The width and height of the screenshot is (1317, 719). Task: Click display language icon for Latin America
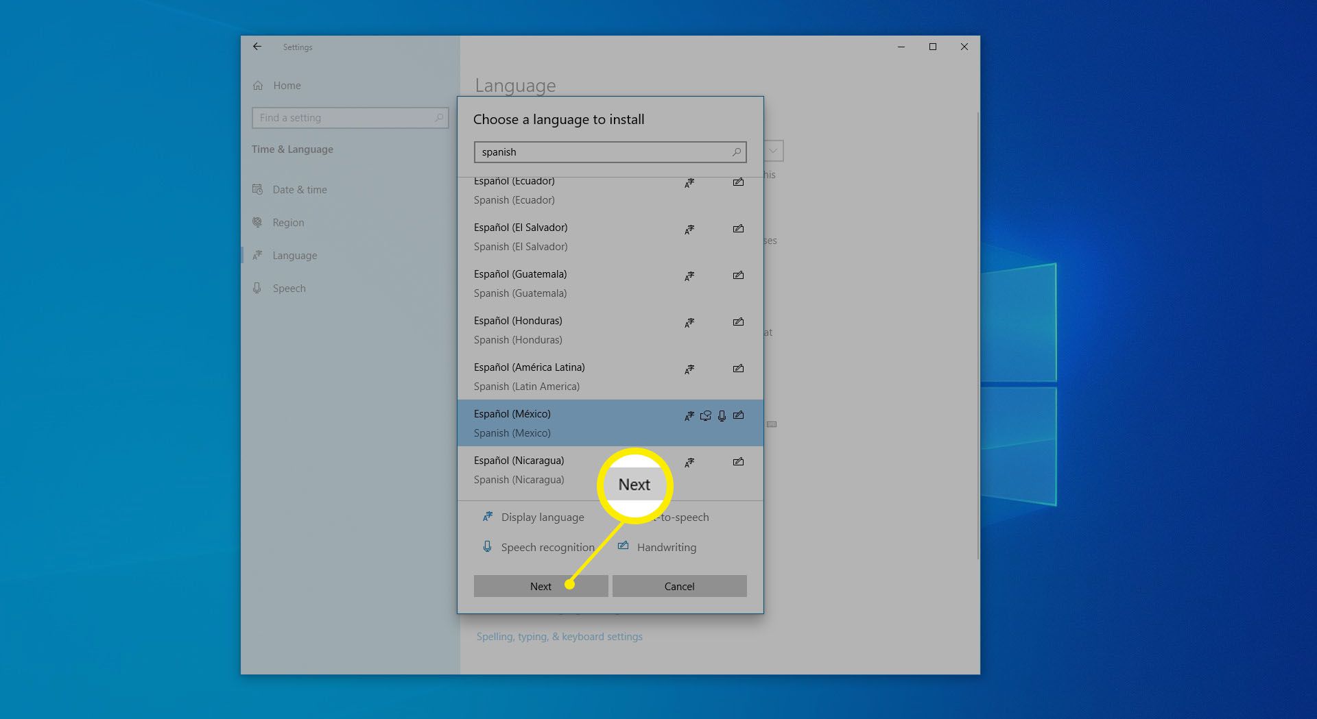[689, 369]
